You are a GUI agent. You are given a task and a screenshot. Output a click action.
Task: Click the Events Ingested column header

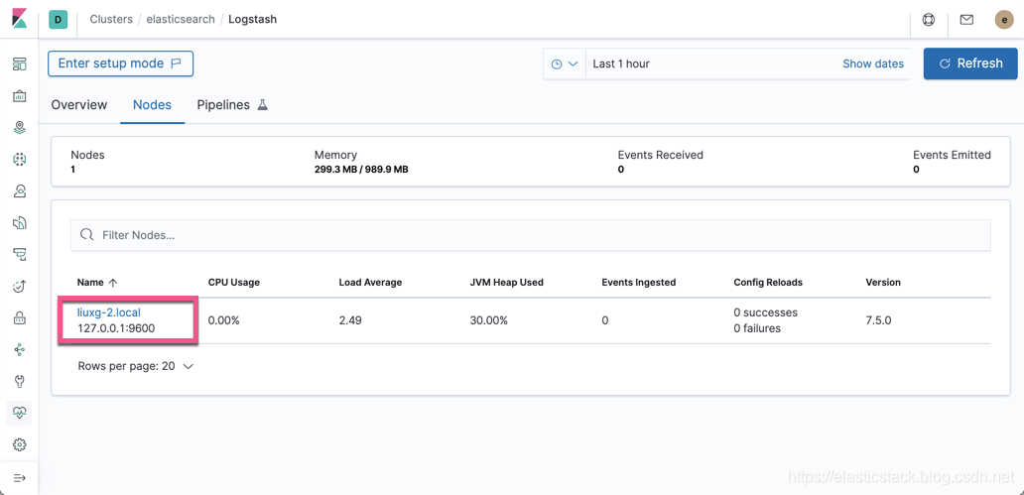tap(639, 282)
